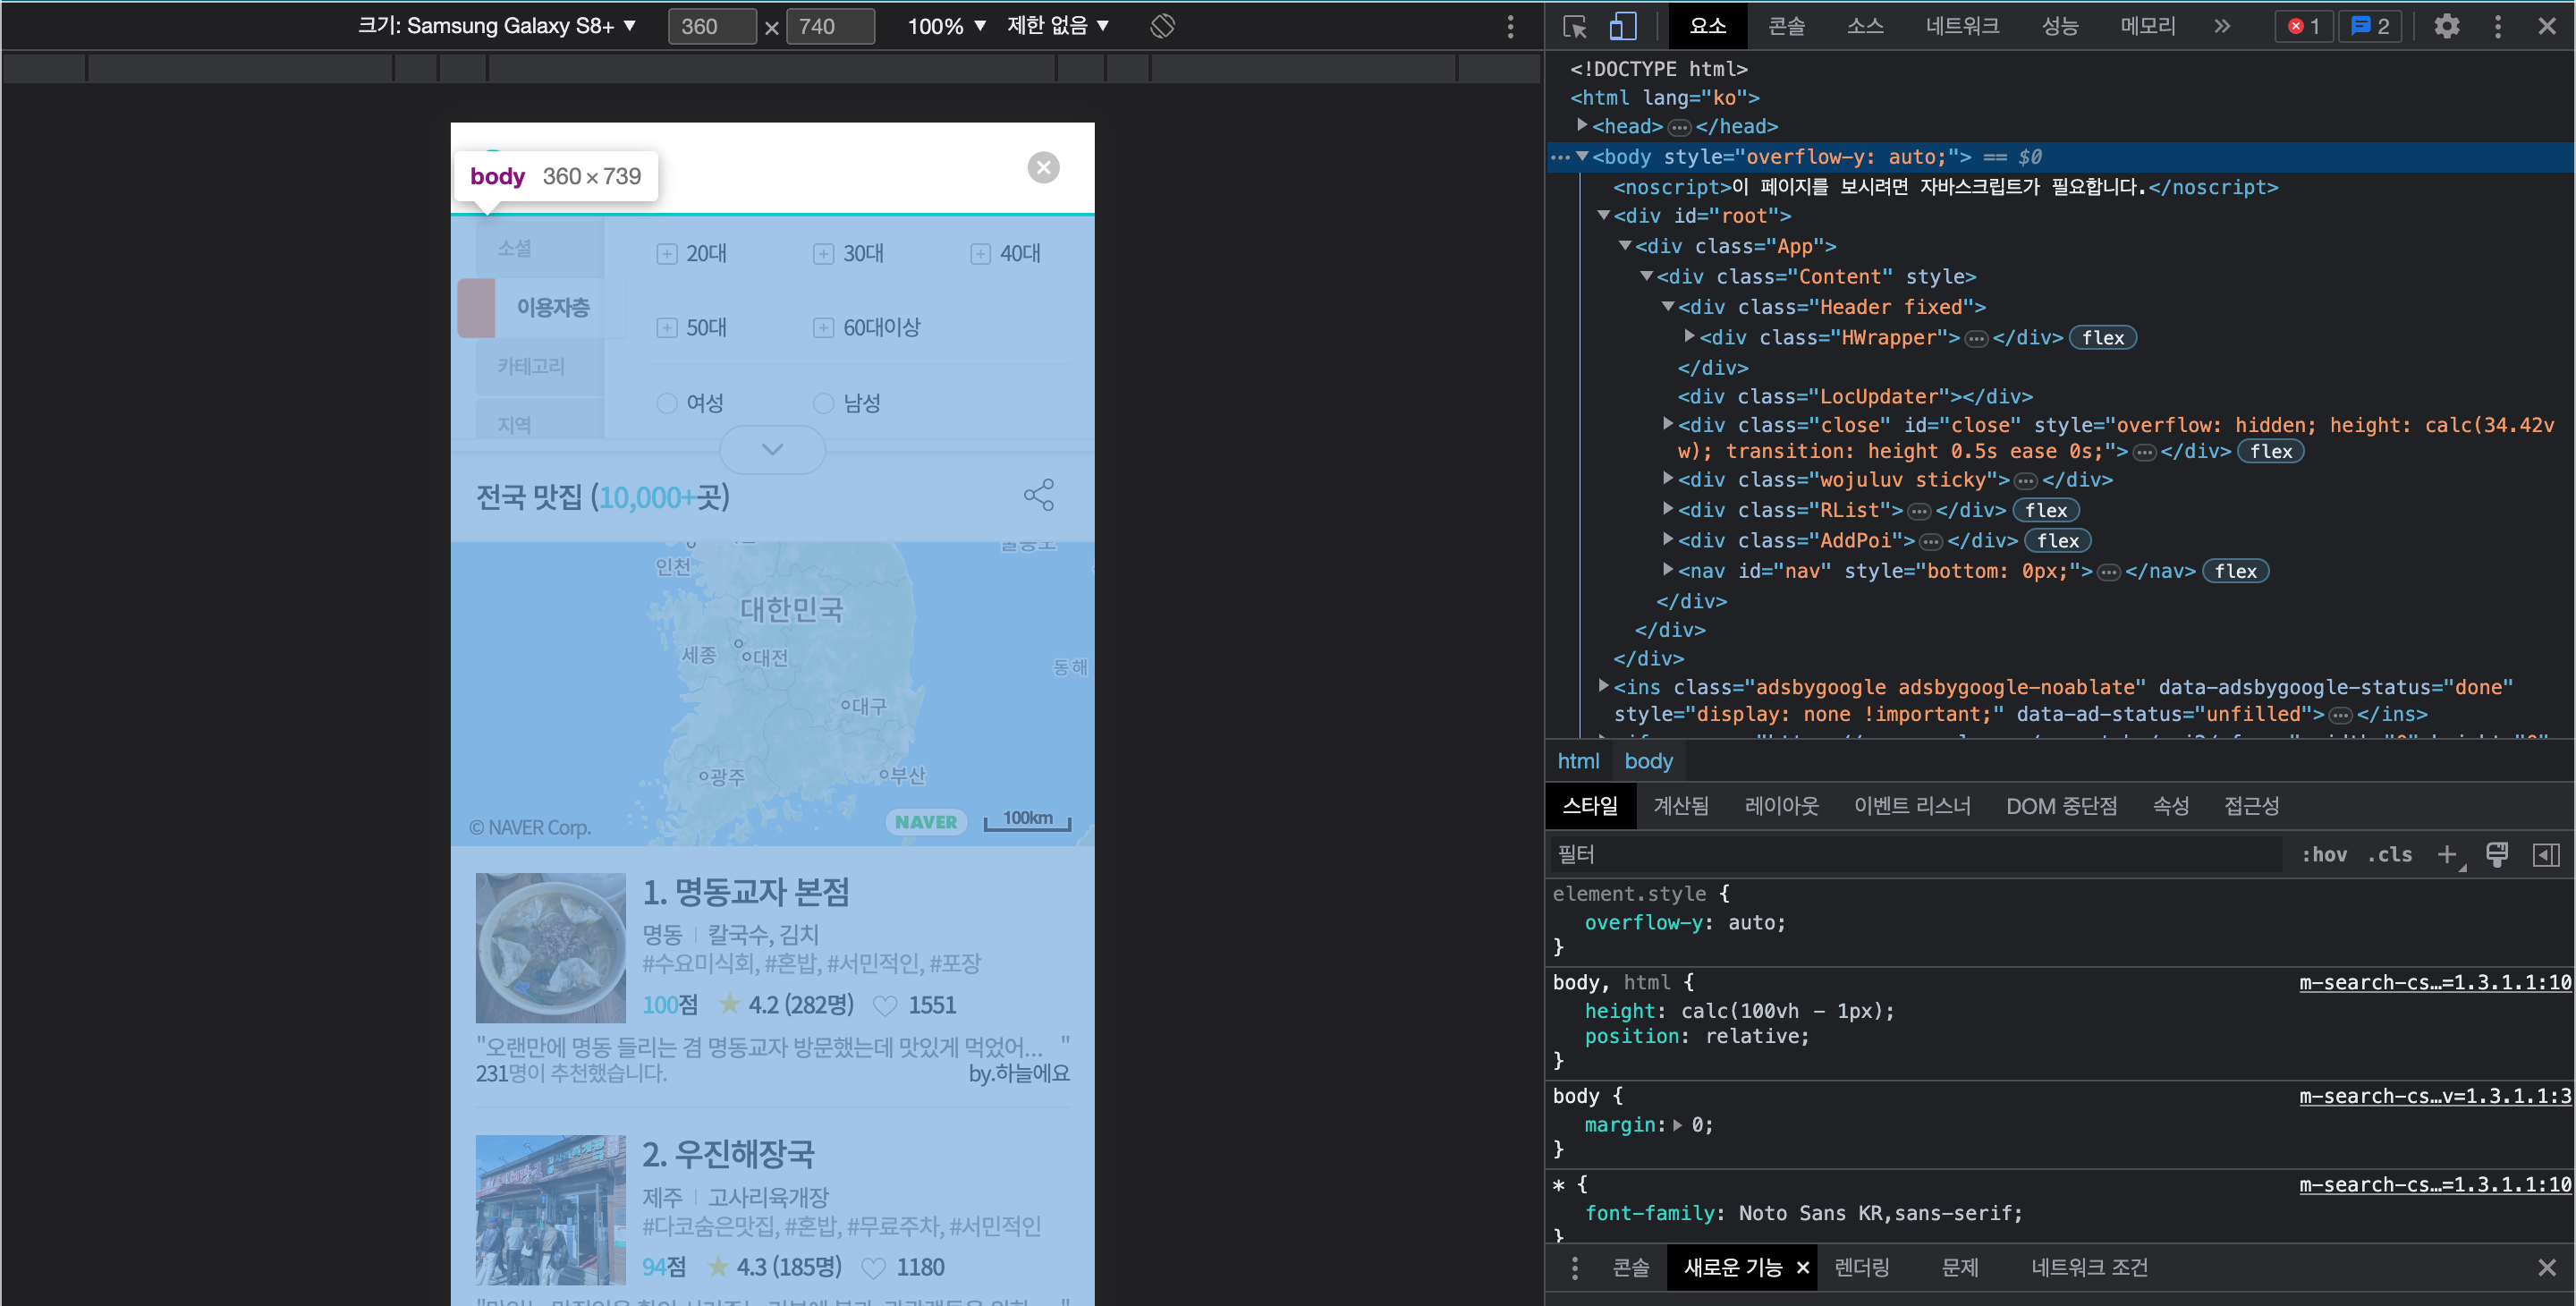Check the 60대이상 age checkbox
This screenshot has height=1306, width=2576.
823,328
